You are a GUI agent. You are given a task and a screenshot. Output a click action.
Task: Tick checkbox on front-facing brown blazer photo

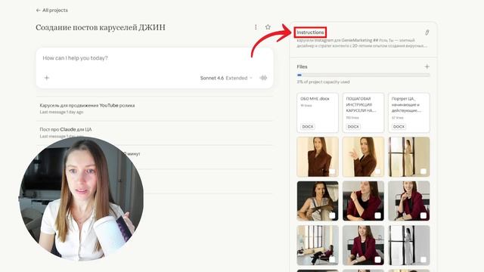[x=332, y=172]
